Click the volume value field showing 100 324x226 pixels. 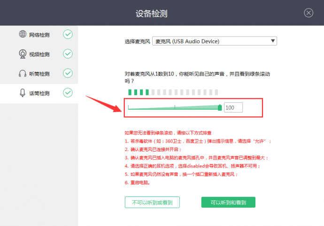233,108
